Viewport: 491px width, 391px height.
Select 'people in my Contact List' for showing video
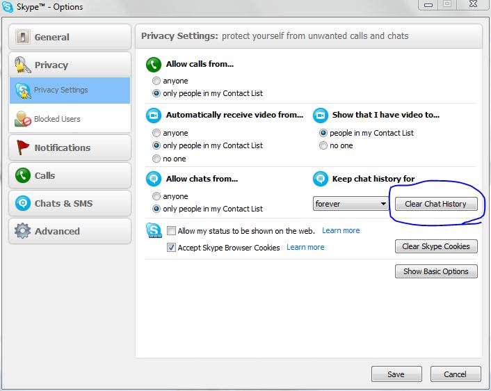coord(323,133)
